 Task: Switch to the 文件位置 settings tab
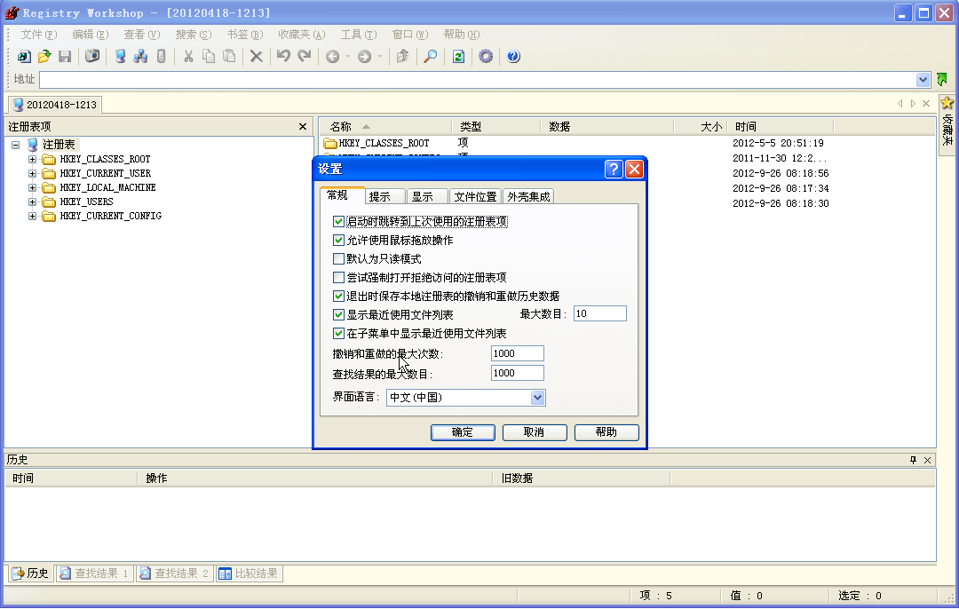pyautogui.click(x=475, y=197)
